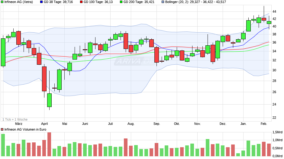Click the 'Nov.' month label
This screenshot has height=159, width=284.
coord(197,124)
